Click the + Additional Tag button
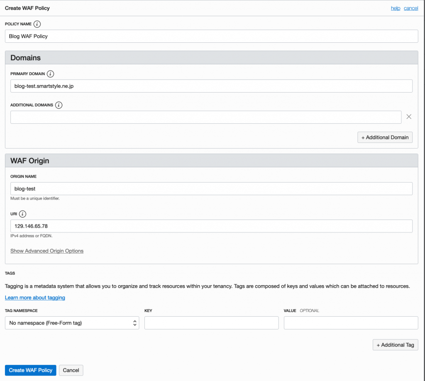Screen dimensions: 425x381 (396, 345)
